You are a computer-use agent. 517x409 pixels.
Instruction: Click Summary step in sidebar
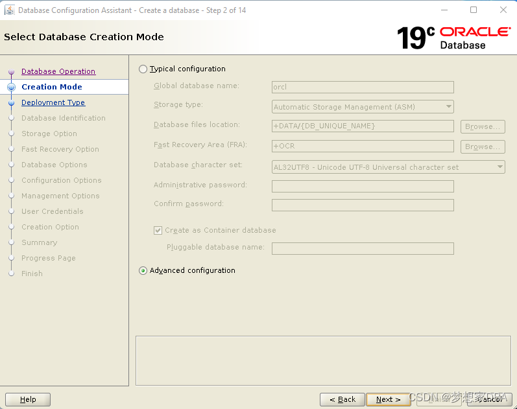coord(39,242)
